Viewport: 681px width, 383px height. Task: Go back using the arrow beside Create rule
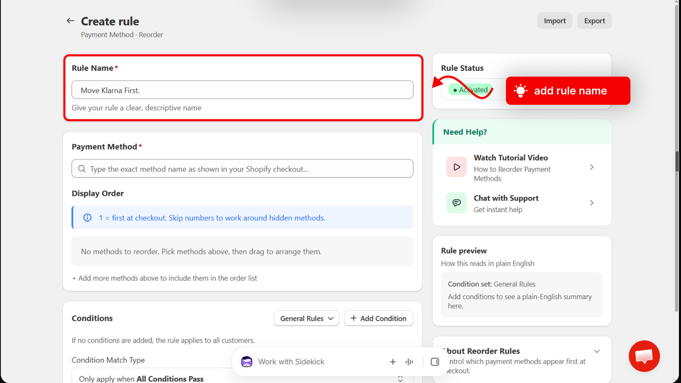(70, 21)
